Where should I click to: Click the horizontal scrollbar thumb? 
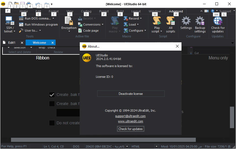tap(103, 140)
